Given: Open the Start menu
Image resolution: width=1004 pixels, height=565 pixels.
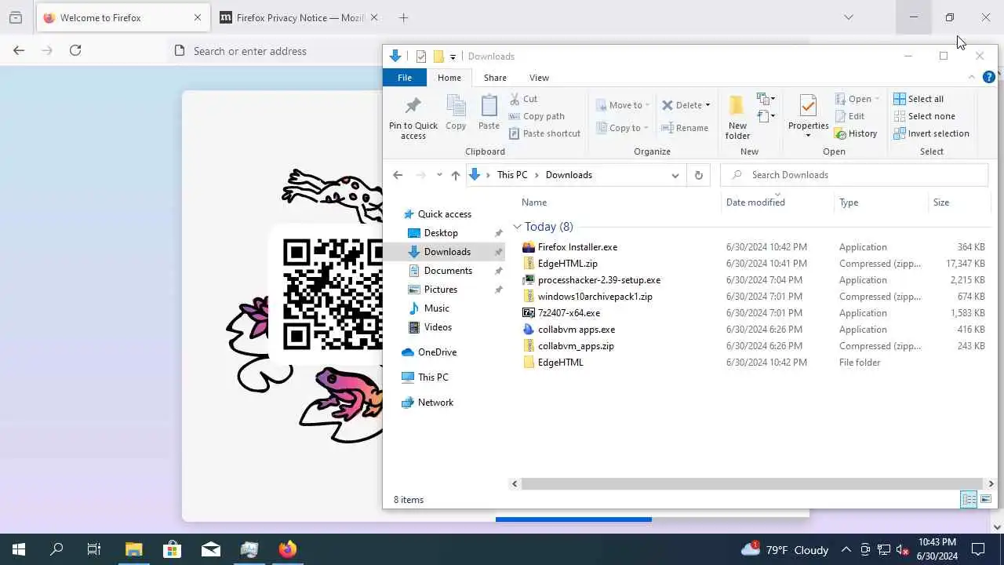Looking at the screenshot, I should tap(19, 549).
